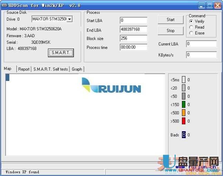Screen dimensions: 223x176
Task: Expand the MAXTOR drive dropdown arrow
Action: click(x=69, y=19)
